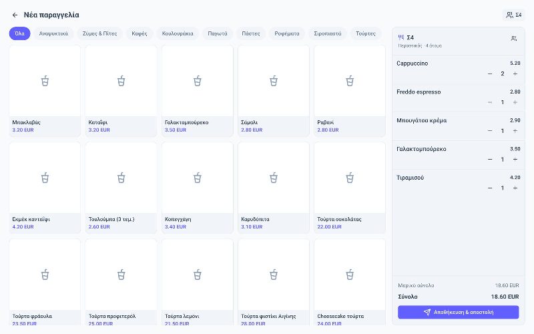Click the Τούρτα φράουλα cup icon
Screen dimensions: 534x334
(45, 275)
